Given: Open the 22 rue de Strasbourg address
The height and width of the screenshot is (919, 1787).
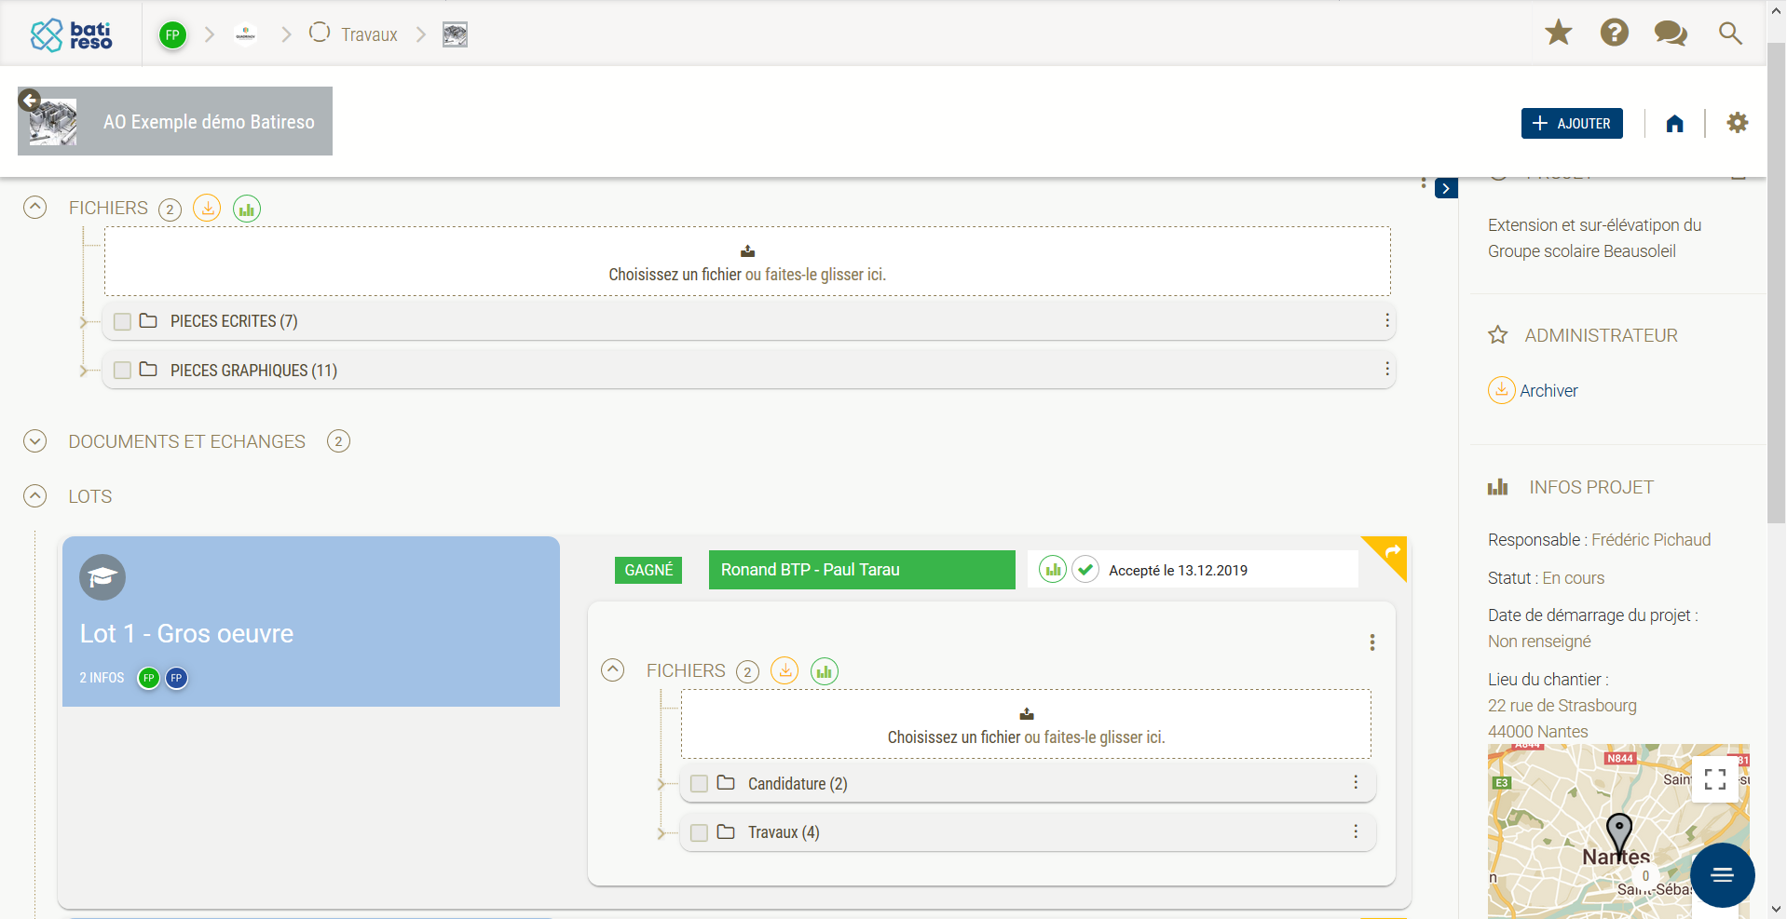Looking at the screenshot, I should 1562,706.
